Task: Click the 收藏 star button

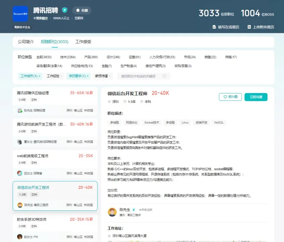Action: [82, 10]
